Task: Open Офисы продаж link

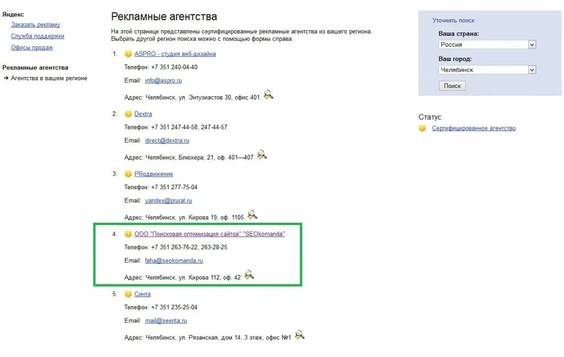Action: pyautogui.click(x=31, y=47)
